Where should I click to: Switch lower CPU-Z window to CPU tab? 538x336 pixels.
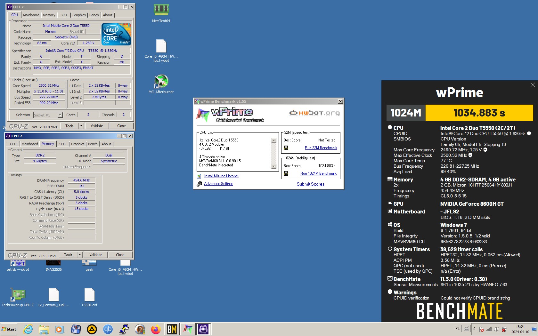click(13, 144)
